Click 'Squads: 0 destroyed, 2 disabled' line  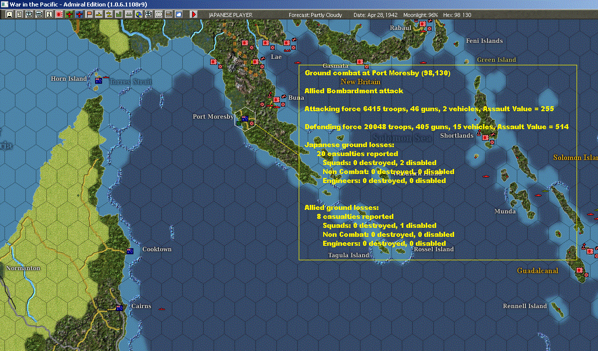pyautogui.click(x=379, y=163)
